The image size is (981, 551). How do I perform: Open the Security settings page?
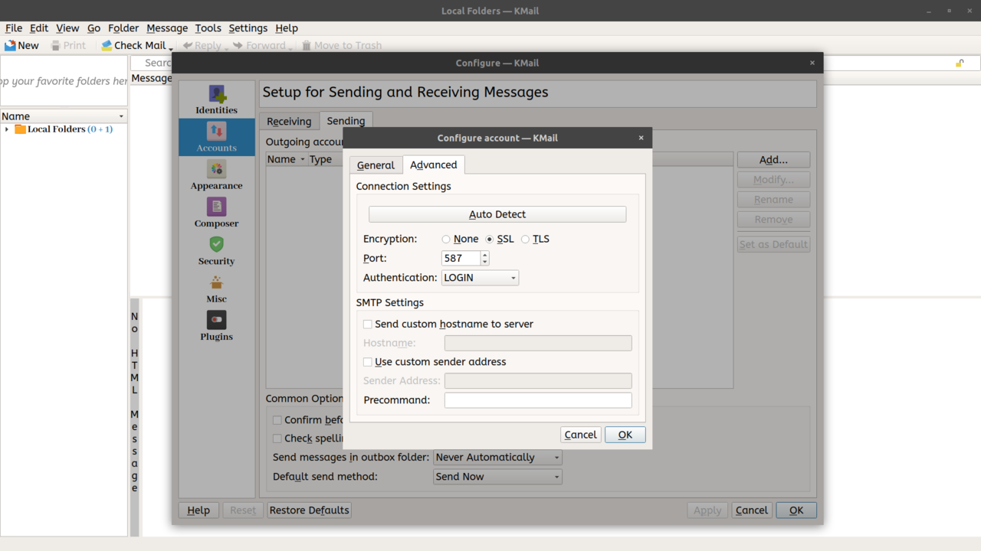click(216, 250)
